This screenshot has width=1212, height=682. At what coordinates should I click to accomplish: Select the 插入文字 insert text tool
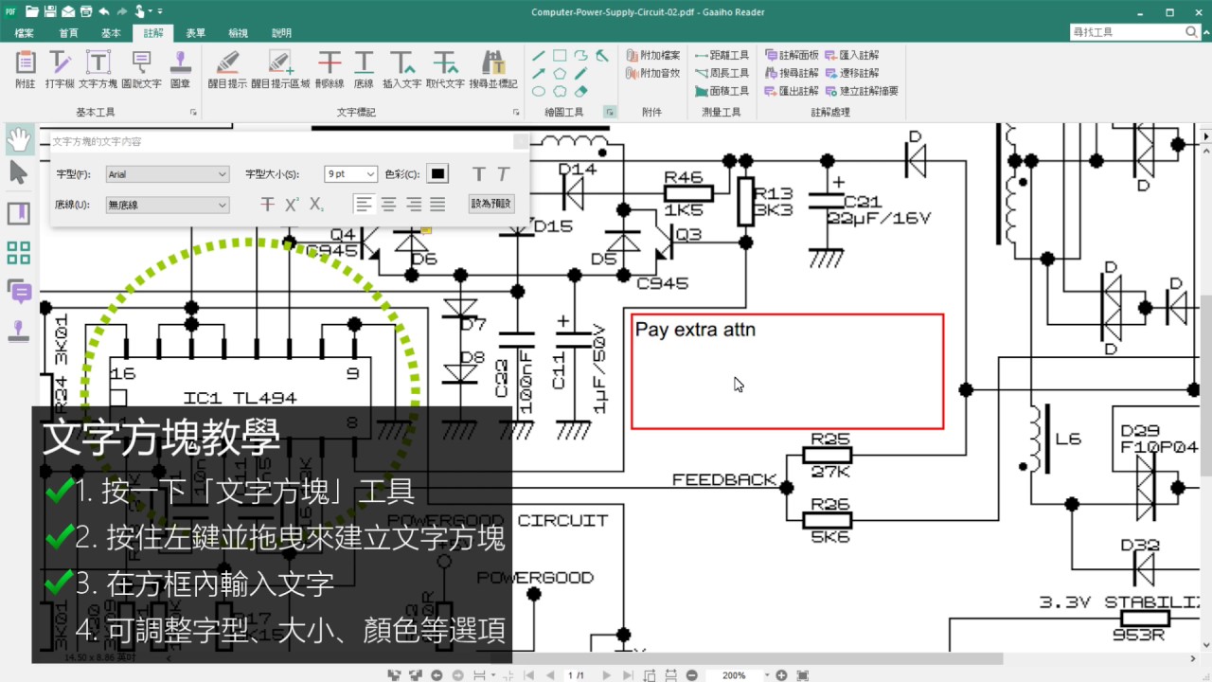[401, 69]
